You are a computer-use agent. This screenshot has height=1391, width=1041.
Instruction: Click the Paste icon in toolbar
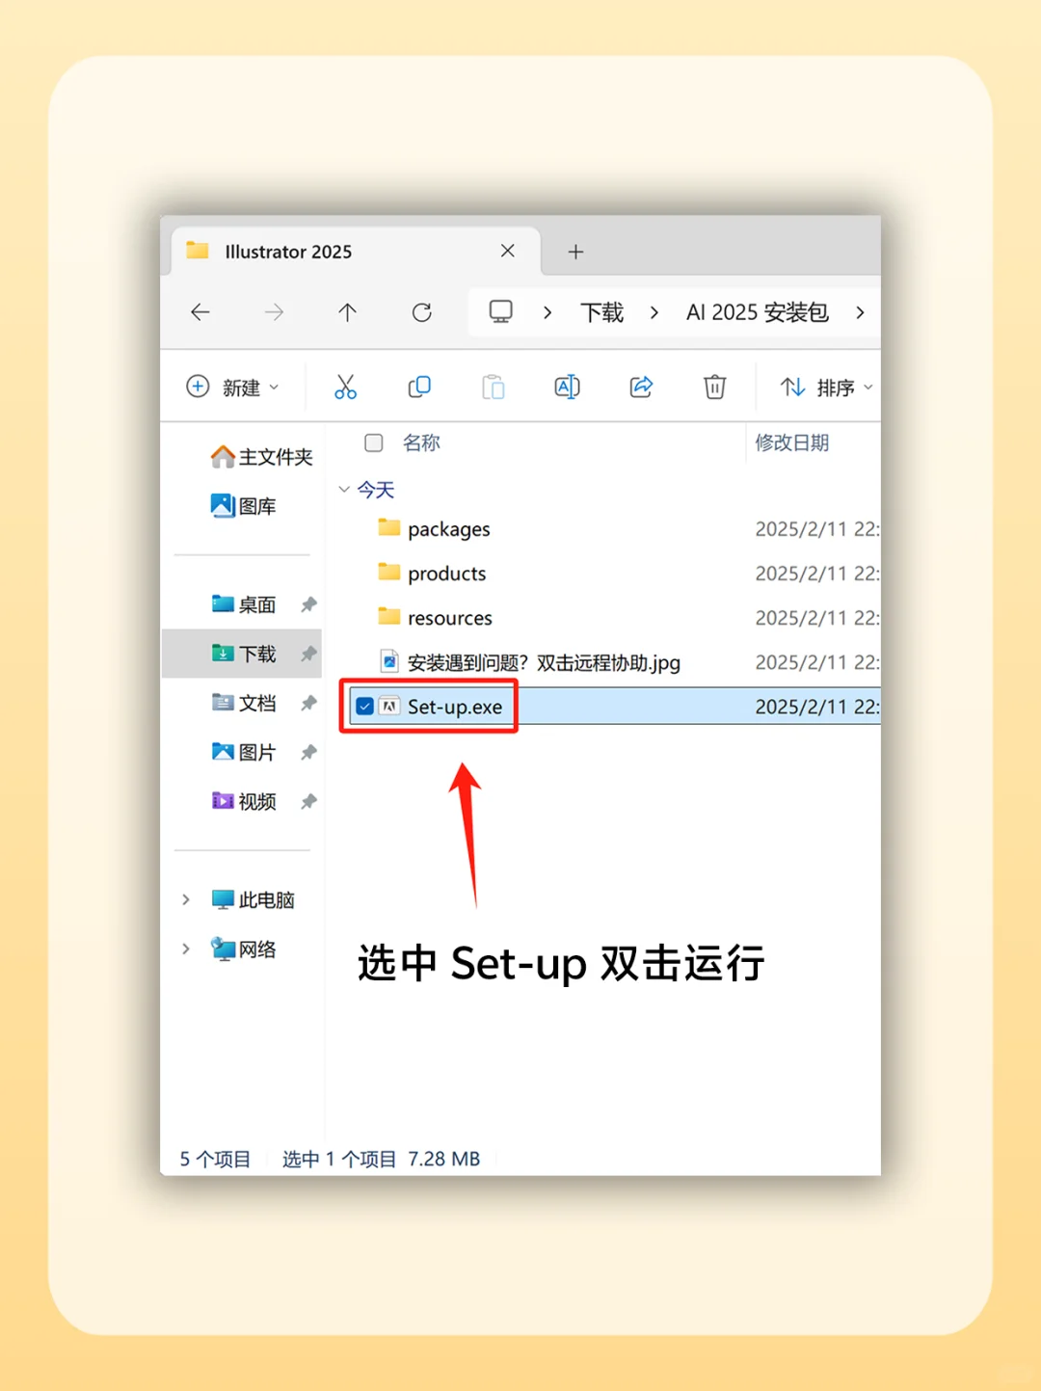[x=494, y=387]
